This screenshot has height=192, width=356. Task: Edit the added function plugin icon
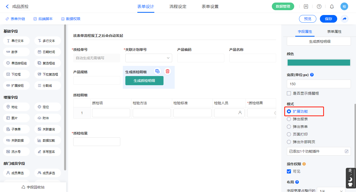point(346,151)
